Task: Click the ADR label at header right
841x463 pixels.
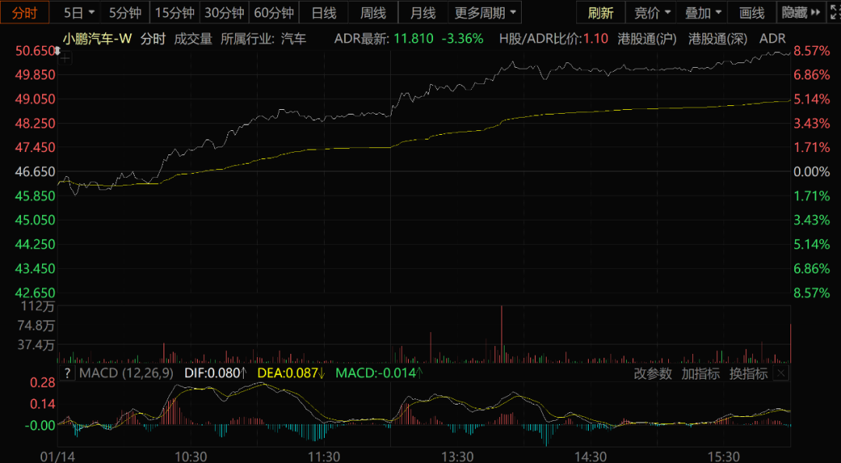Action: 773,39
